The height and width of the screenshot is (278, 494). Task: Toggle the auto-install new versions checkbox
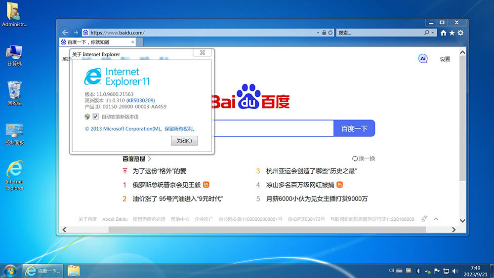point(95,117)
